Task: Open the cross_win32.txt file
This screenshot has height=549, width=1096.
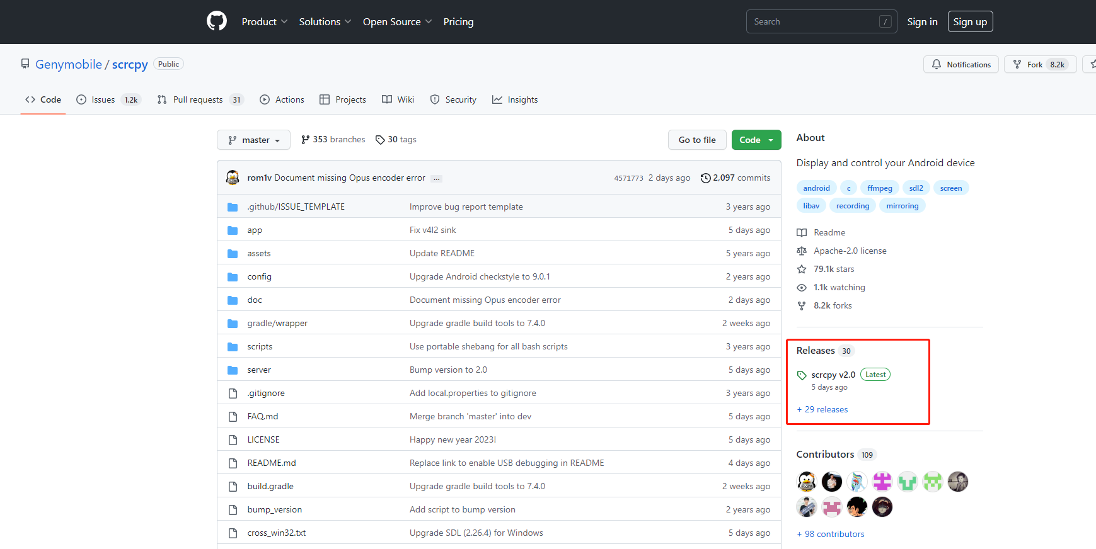Action: tap(277, 533)
